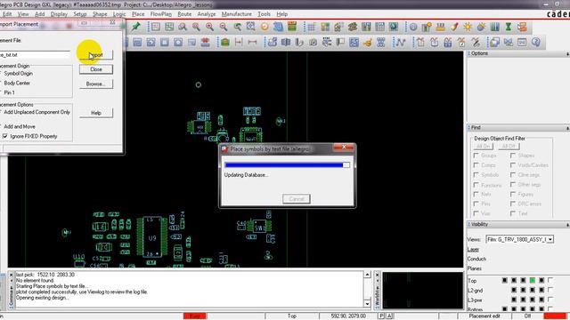This screenshot has height=320, width=570.
Task: Click the Browse button
Action: pyautogui.click(x=96, y=84)
